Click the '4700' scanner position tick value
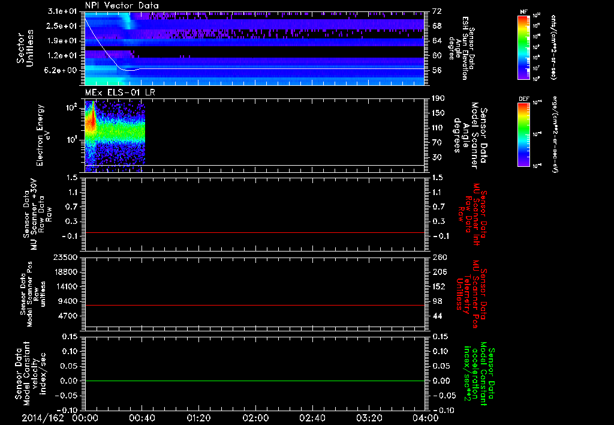 point(67,316)
